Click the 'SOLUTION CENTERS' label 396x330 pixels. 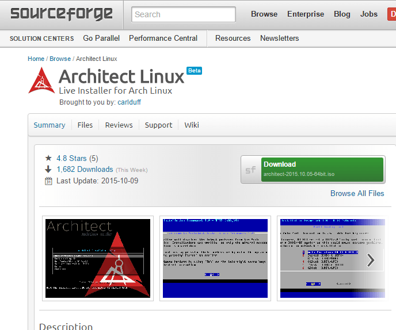(42, 39)
